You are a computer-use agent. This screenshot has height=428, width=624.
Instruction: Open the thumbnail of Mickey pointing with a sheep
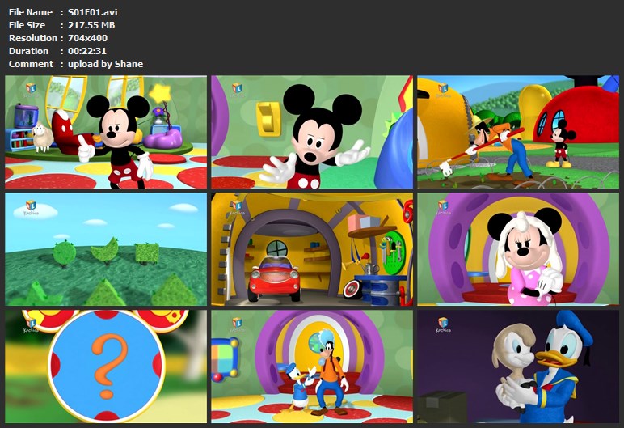[106, 132]
